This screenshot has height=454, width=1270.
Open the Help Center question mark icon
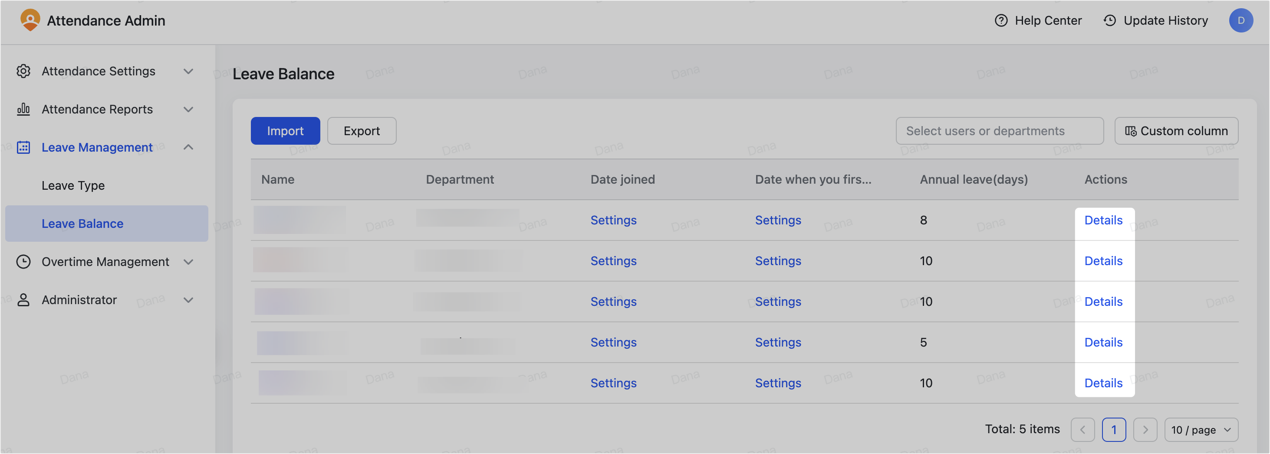click(x=1000, y=20)
